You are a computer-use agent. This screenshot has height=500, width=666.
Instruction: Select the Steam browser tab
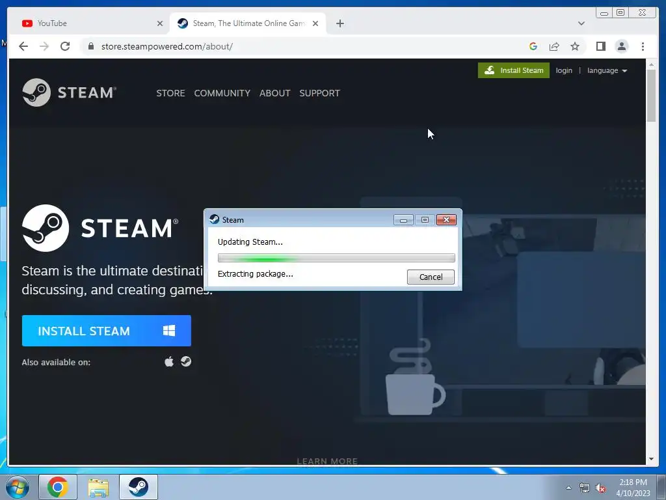coord(248,23)
